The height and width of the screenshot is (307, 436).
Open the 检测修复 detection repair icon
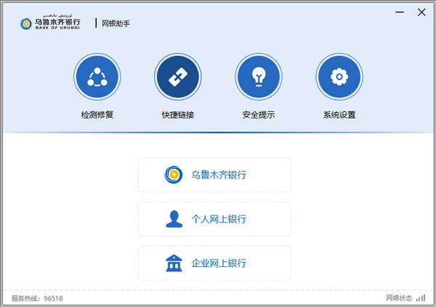97,77
